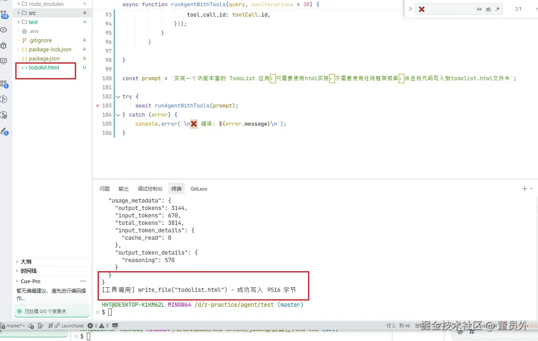Expand the node_modules folder

coord(19,4)
